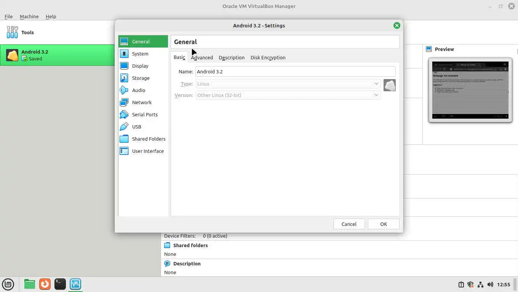This screenshot has width=518, height=292.
Task: Switch to the Advanced tab
Action: pyautogui.click(x=202, y=57)
